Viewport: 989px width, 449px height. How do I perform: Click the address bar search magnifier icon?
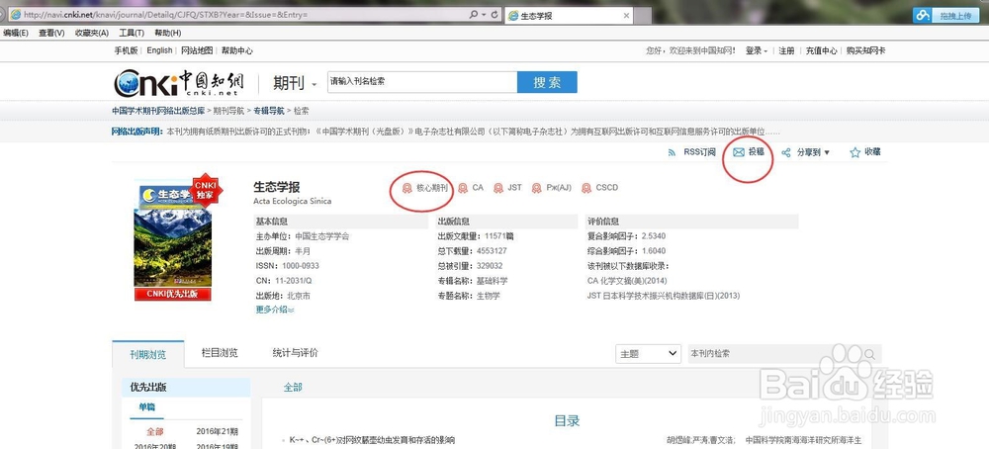click(x=474, y=15)
